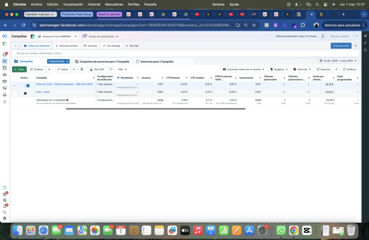Click the green Crear button
This screenshot has height=240, width=369.
point(19,69)
